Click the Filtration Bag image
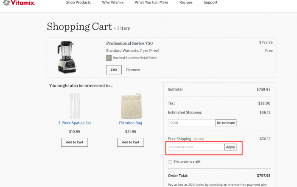Screen dimensions: 297x187 [131, 105]
